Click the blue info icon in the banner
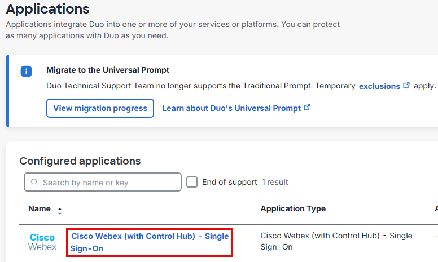The width and height of the screenshot is (438, 262). pos(26,72)
